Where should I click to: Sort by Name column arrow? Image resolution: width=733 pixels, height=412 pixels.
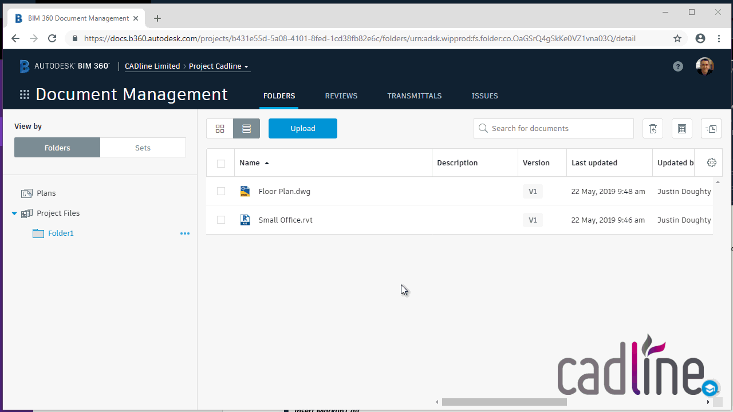point(267,163)
